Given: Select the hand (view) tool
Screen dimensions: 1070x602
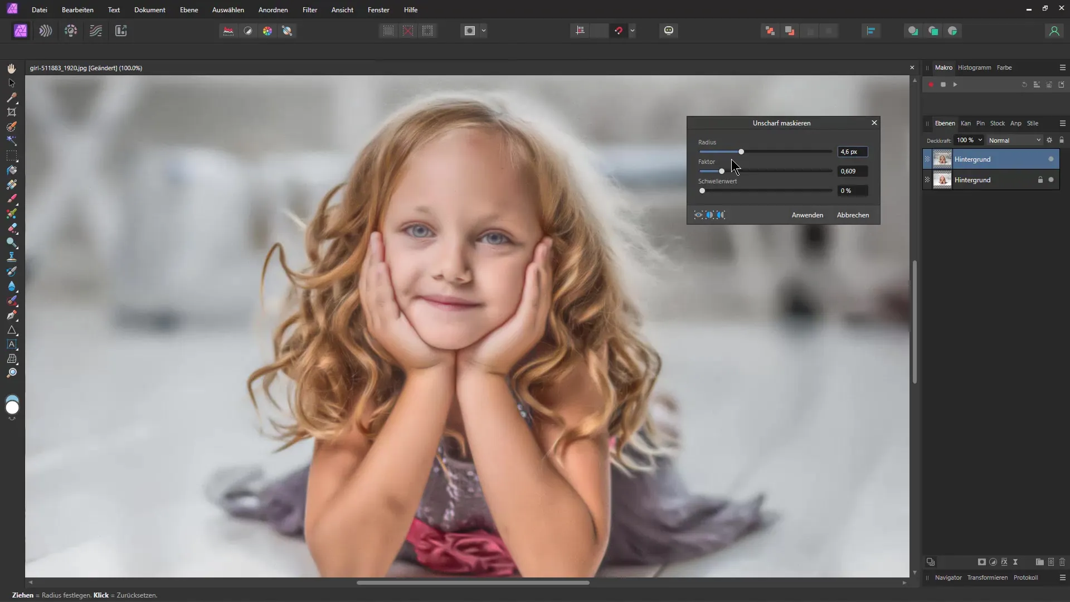Looking at the screenshot, I should click(12, 69).
